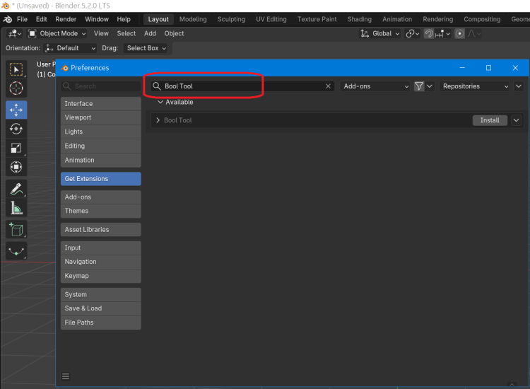This screenshot has width=530, height=389.
Task: Activate the Move tool
Action: 16,110
